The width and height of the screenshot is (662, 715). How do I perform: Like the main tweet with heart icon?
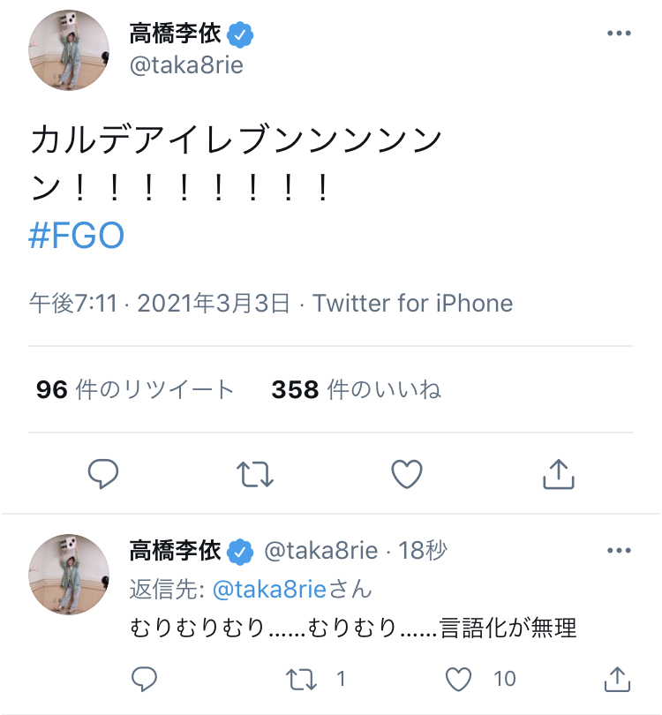[x=407, y=475]
